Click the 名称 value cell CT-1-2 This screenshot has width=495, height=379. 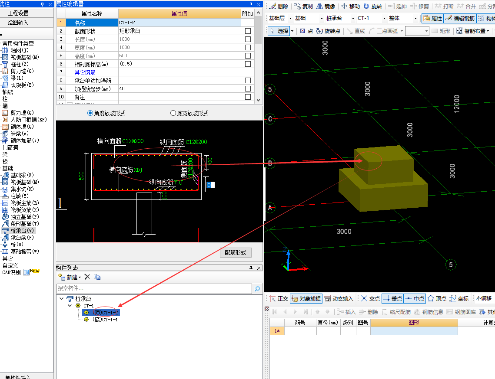tap(179, 23)
